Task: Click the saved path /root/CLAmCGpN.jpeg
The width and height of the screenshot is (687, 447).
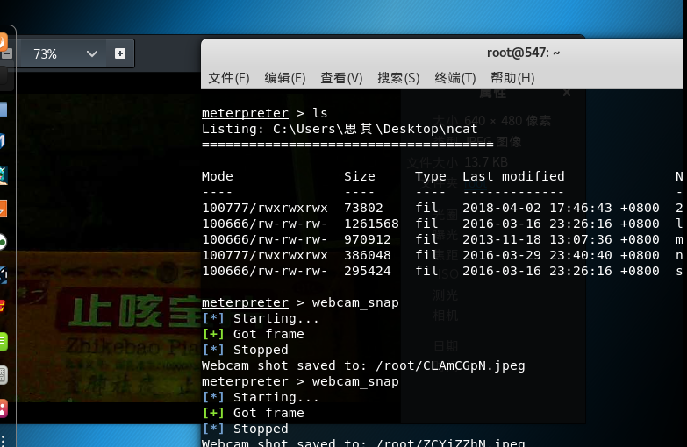Action: coord(450,366)
